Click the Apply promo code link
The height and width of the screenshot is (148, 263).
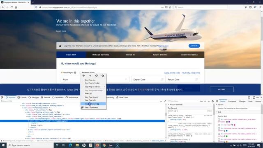[x=172, y=73]
